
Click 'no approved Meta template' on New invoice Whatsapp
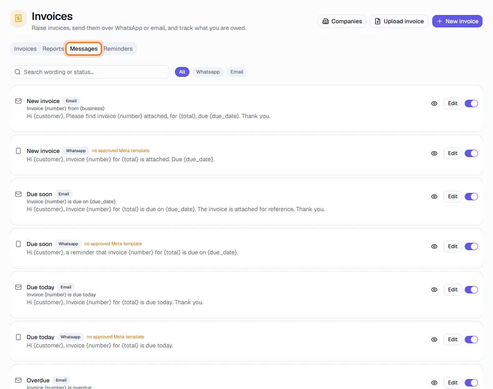coord(120,150)
